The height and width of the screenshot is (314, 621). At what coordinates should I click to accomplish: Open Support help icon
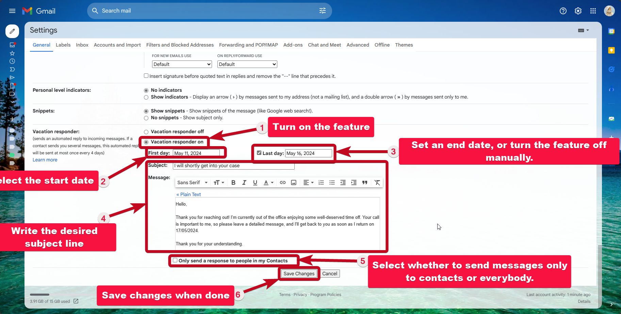pyautogui.click(x=563, y=11)
